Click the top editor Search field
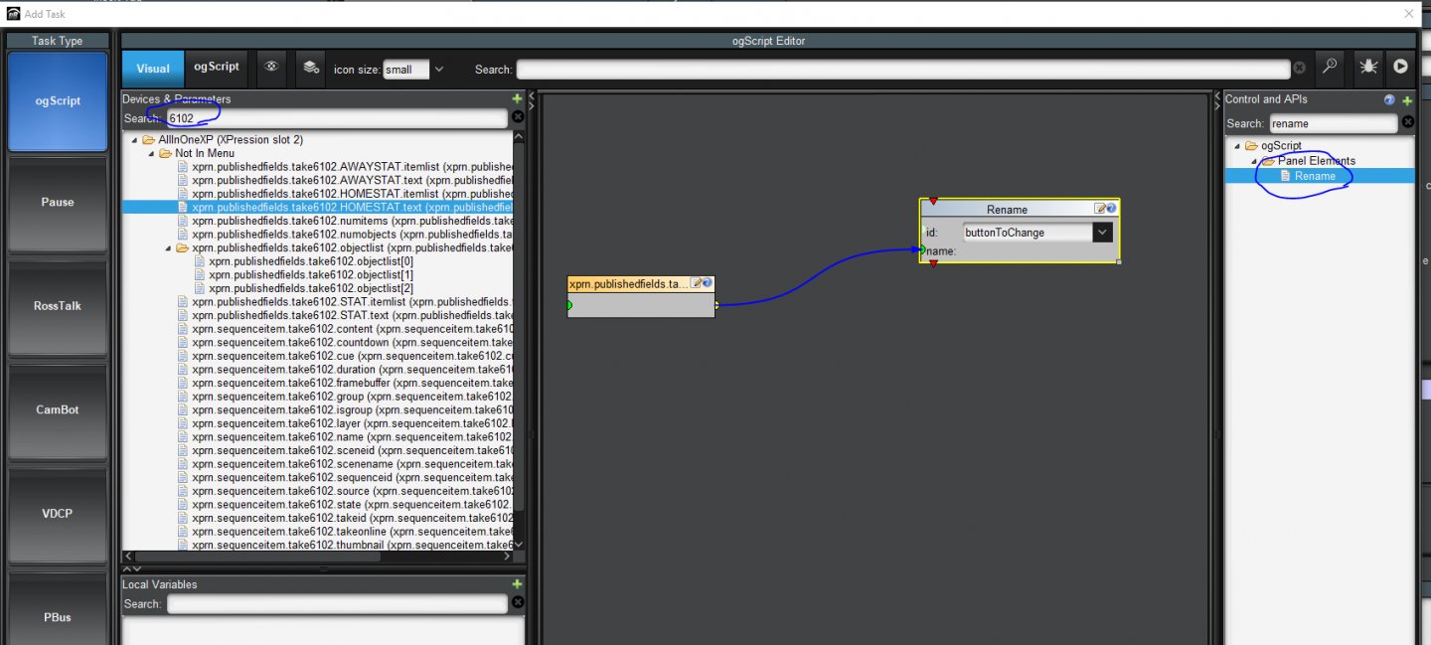Screen dimensions: 1431x645 (x=902, y=69)
